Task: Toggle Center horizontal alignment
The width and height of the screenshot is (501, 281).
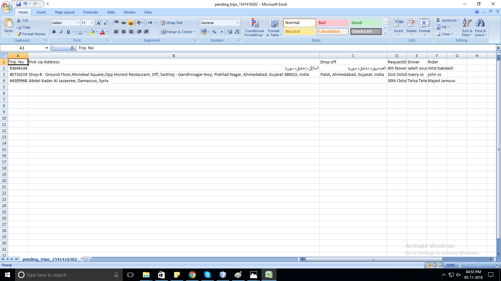Action: click(124, 32)
